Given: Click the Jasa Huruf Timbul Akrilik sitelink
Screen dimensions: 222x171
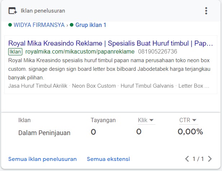Looking at the screenshot, I should pyautogui.click(x=38, y=86).
